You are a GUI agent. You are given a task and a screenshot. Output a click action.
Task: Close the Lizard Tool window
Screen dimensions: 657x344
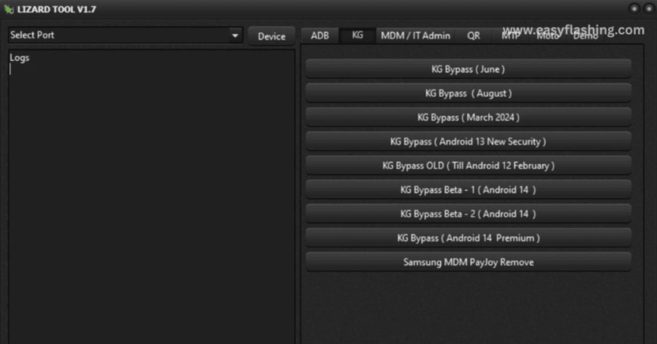click(649, 8)
